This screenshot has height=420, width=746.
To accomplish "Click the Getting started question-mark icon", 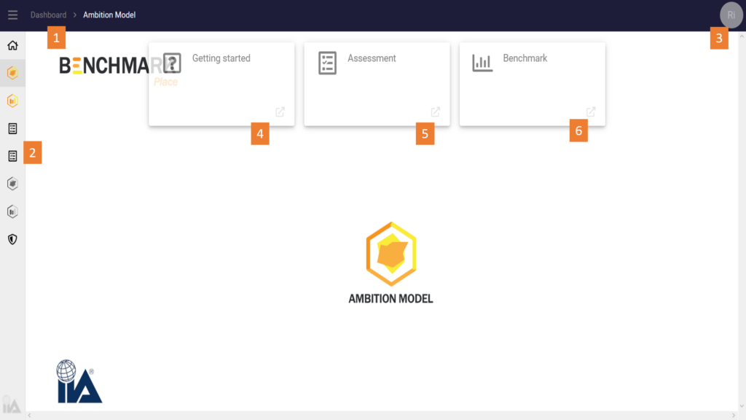I will [x=172, y=63].
